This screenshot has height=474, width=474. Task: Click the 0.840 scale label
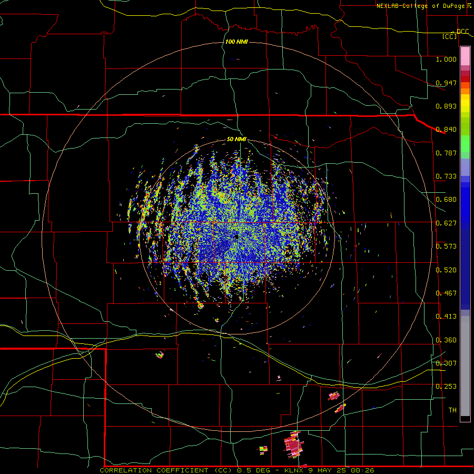point(446,130)
